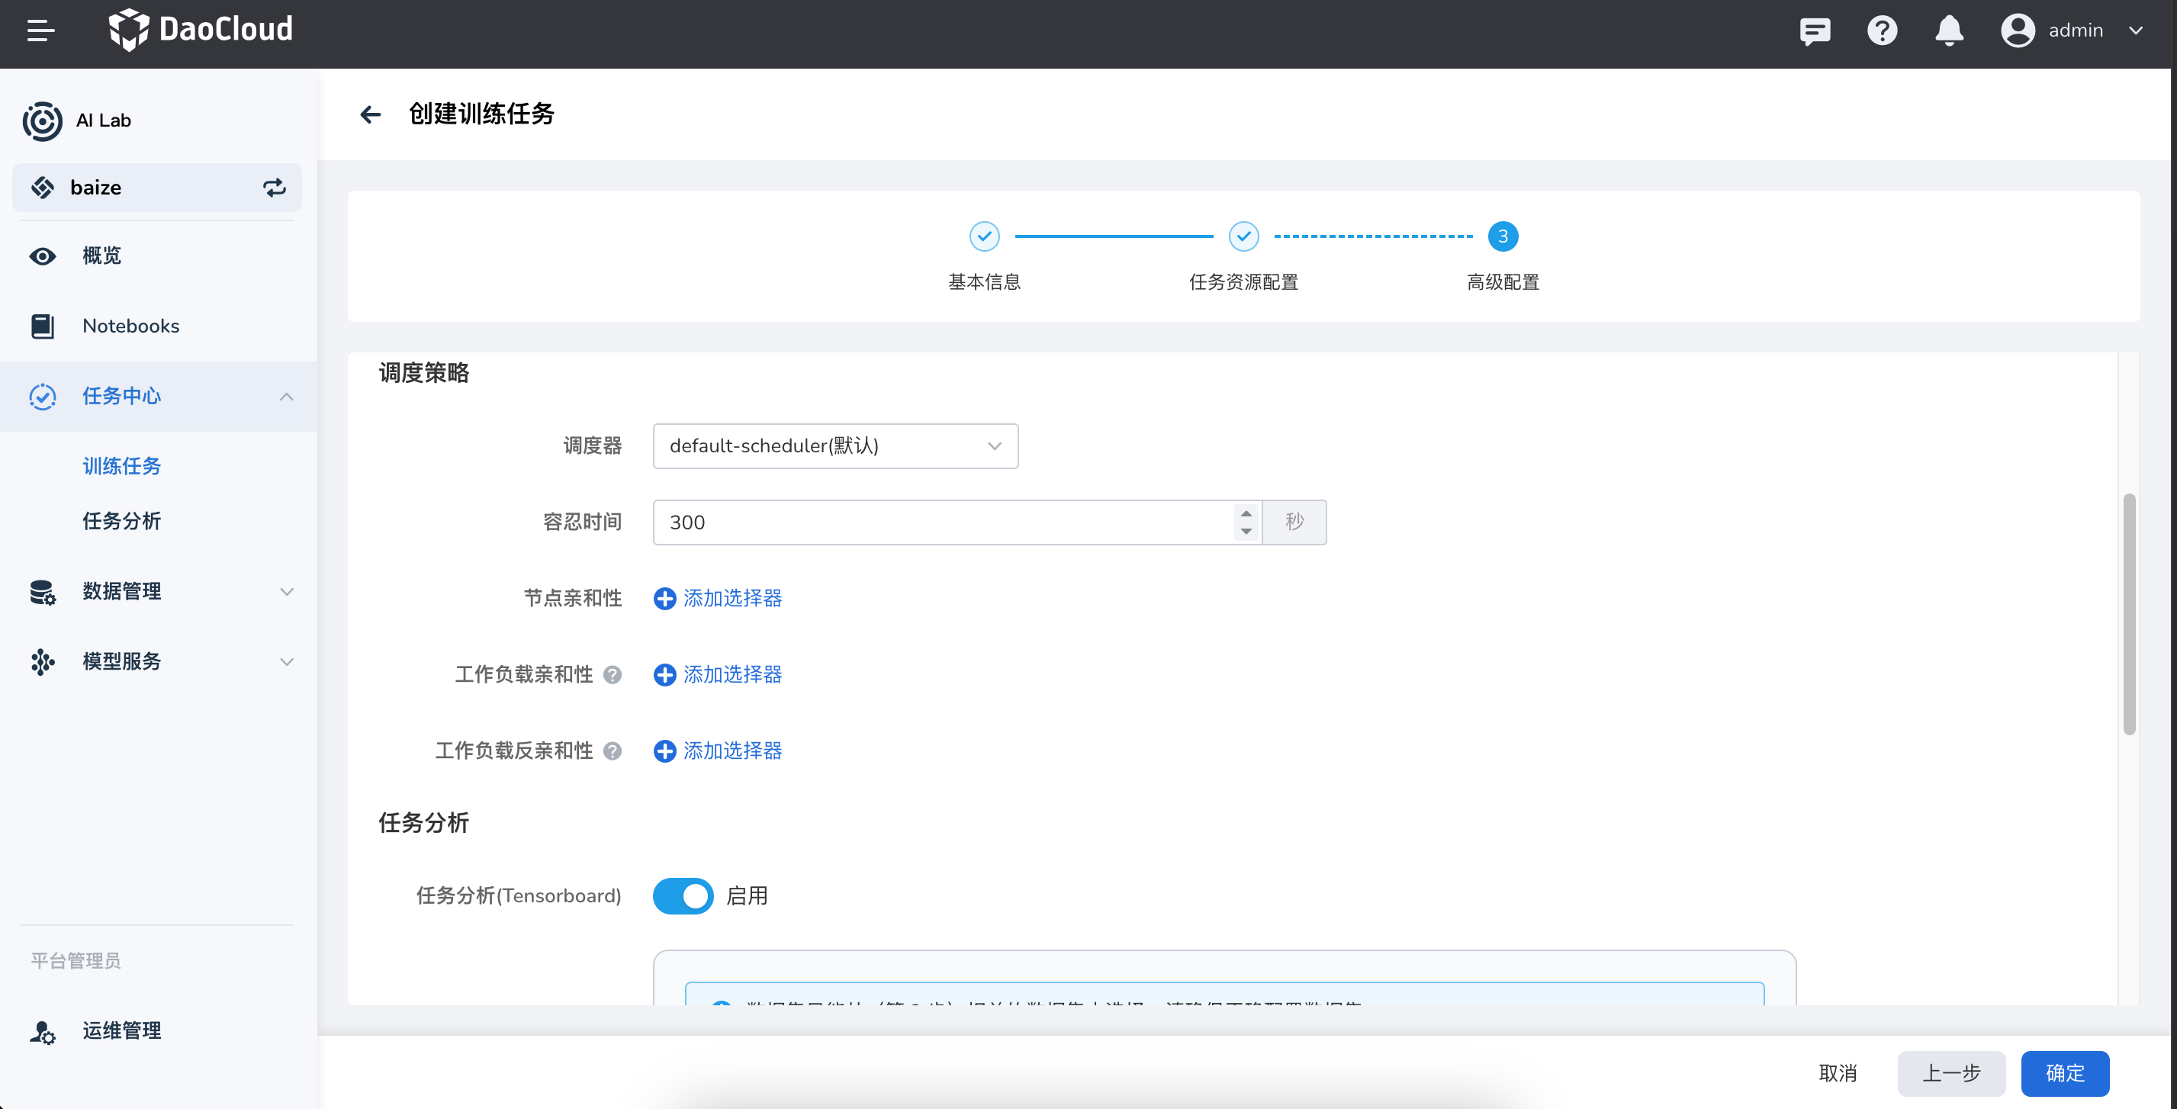The width and height of the screenshot is (2177, 1109).
Task: Increase 容忍时间 with the up stepper arrow
Action: click(1246, 513)
